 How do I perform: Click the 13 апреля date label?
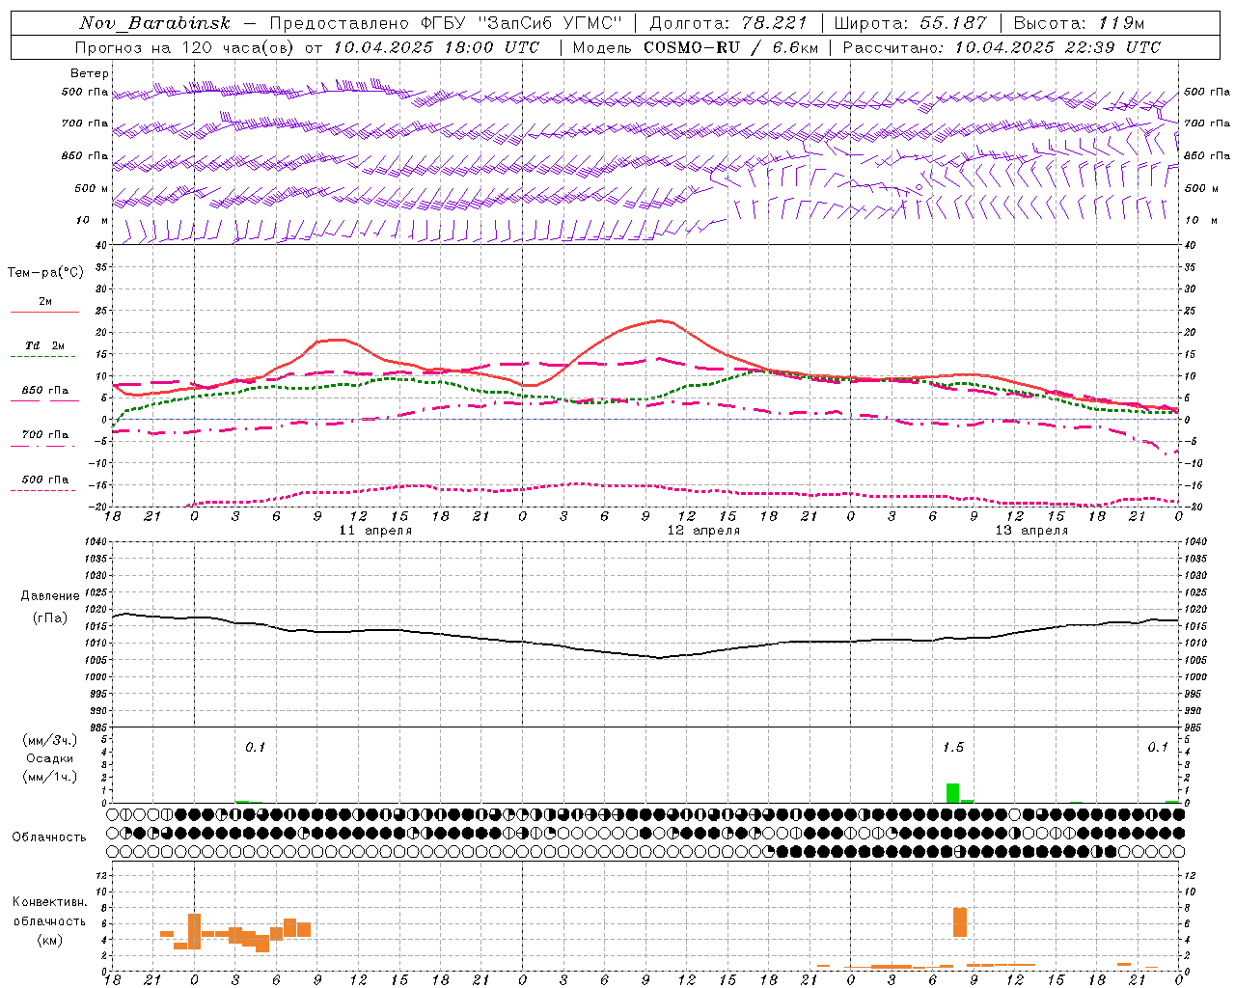(1031, 531)
